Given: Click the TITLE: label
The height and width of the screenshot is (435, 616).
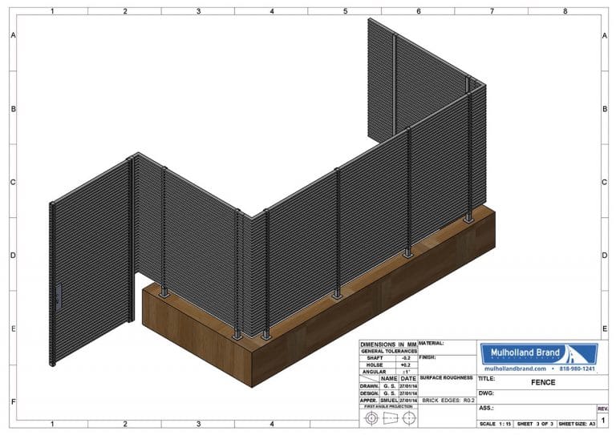Looking at the screenshot, I should (x=486, y=379).
